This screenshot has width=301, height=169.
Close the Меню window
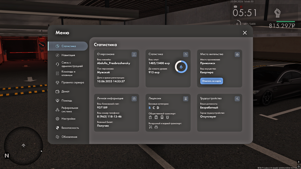(245, 33)
